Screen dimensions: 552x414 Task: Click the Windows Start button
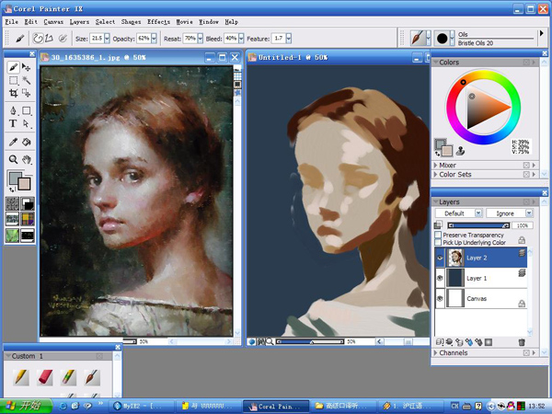click(x=26, y=406)
